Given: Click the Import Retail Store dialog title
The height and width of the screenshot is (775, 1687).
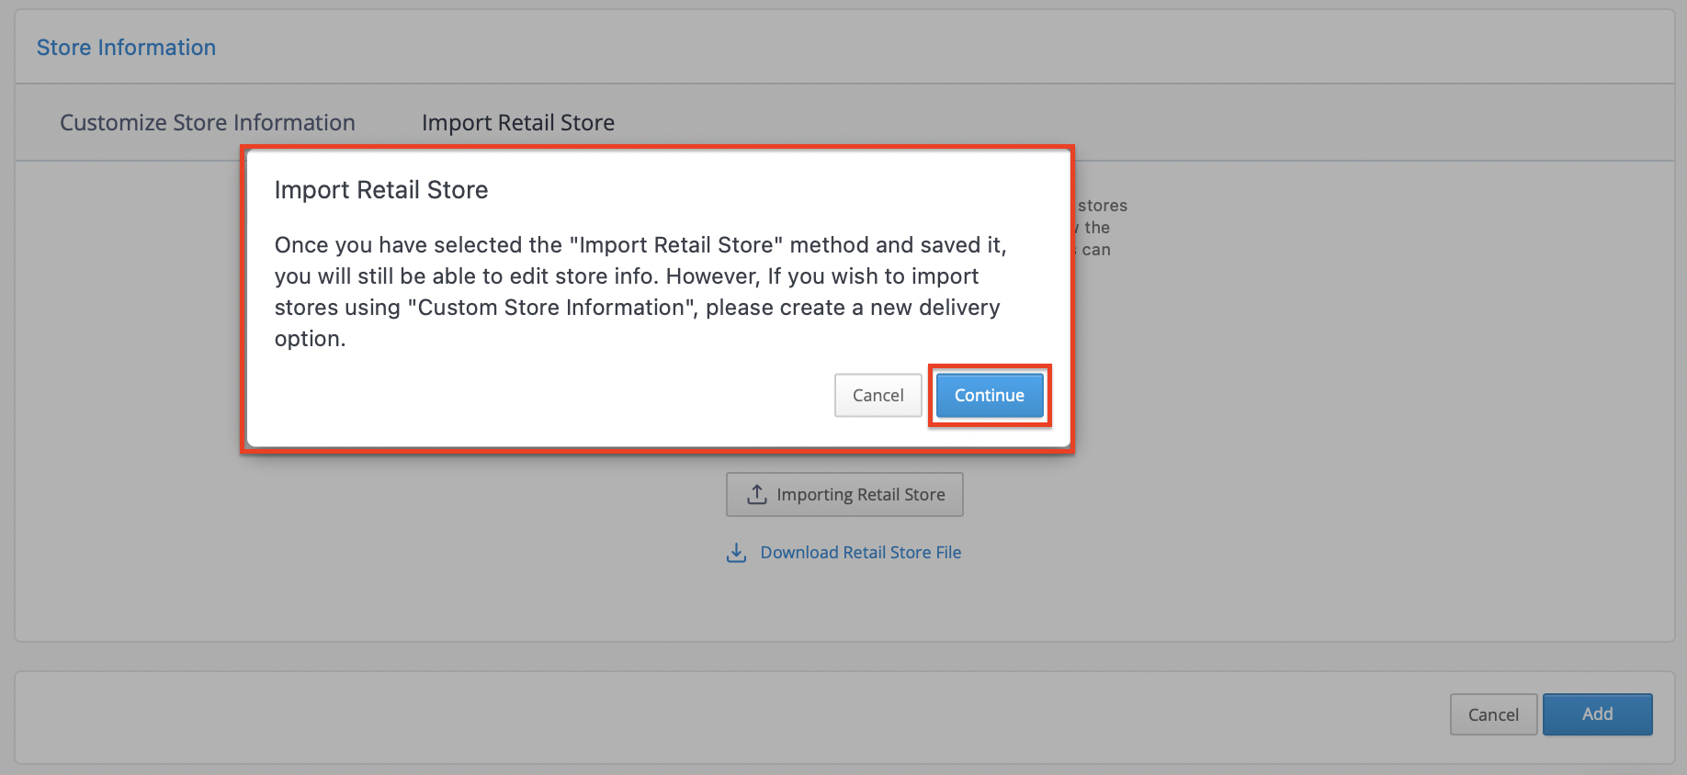Looking at the screenshot, I should (381, 190).
